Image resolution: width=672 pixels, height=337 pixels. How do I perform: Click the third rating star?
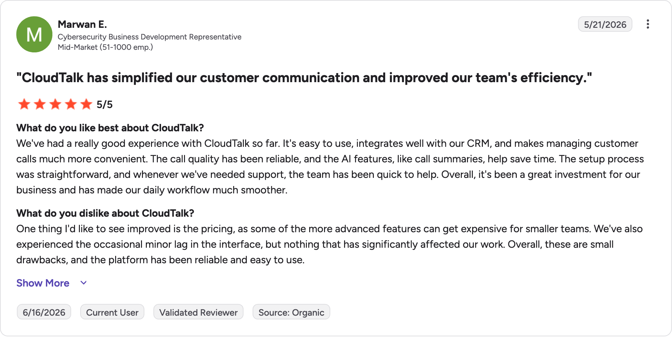click(55, 104)
